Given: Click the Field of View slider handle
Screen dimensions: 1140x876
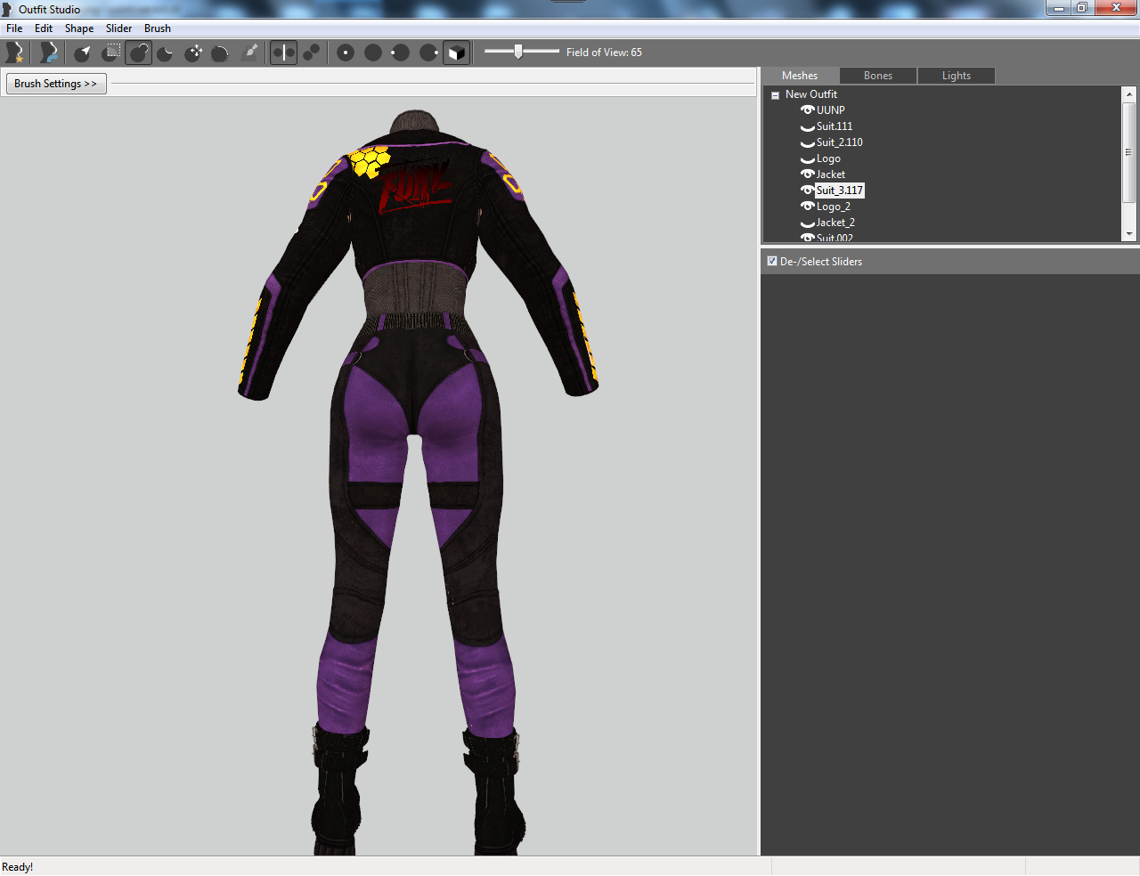Looking at the screenshot, I should pyautogui.click(x=518, y=52).
